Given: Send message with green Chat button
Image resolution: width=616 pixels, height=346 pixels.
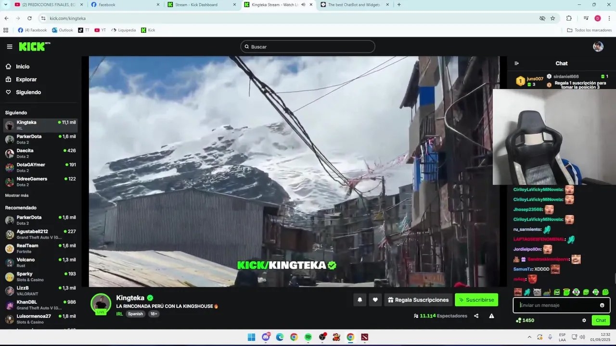Looking at the screenshot, I should point(601,321).
